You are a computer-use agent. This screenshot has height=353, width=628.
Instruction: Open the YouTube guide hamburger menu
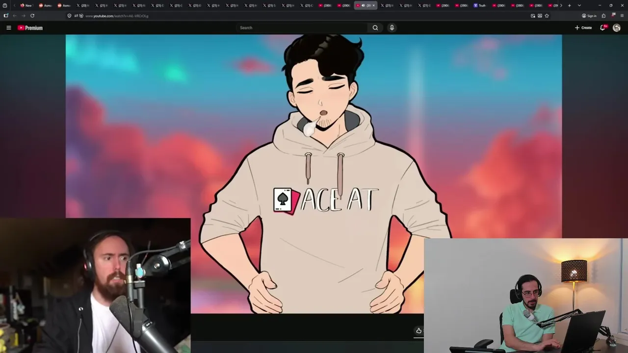[8, 28]
